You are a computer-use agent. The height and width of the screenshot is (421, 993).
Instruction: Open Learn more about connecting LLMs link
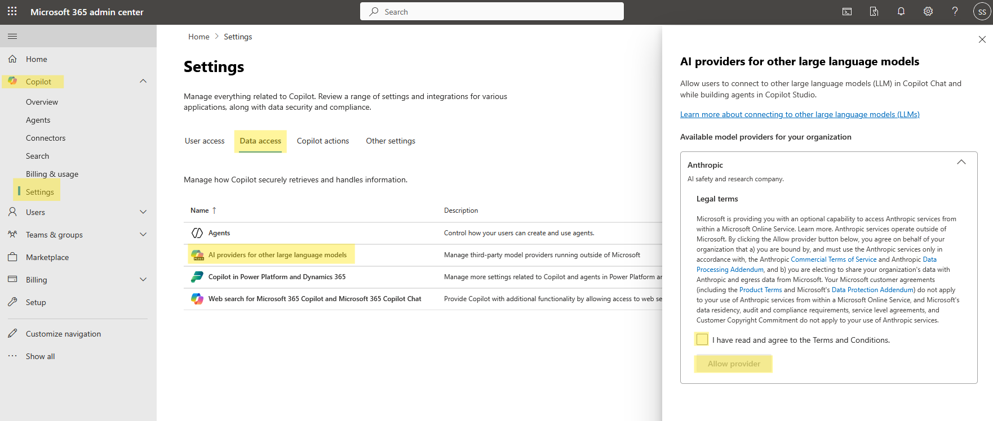(799, 115)
